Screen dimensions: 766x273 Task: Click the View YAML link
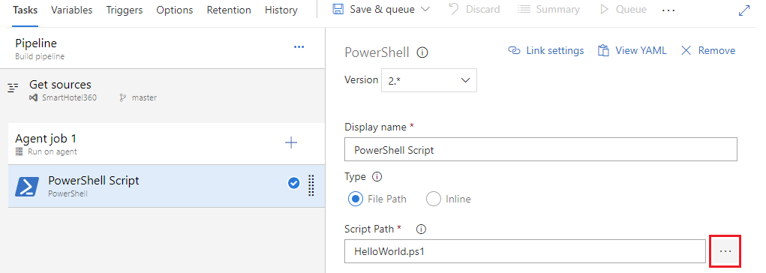coord(632,51)
